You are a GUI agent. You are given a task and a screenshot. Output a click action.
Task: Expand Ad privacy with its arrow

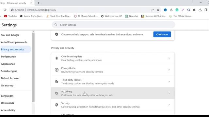point(169,93)
